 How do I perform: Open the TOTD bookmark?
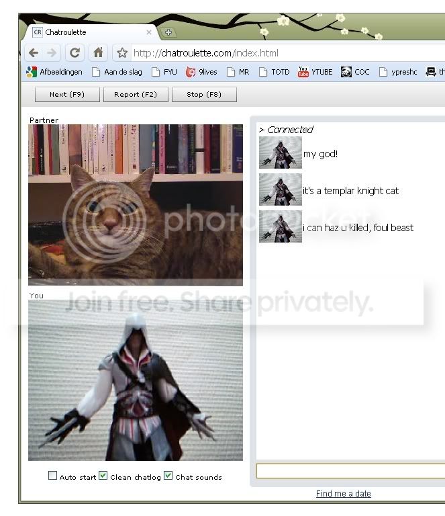[x=274, y=72]
